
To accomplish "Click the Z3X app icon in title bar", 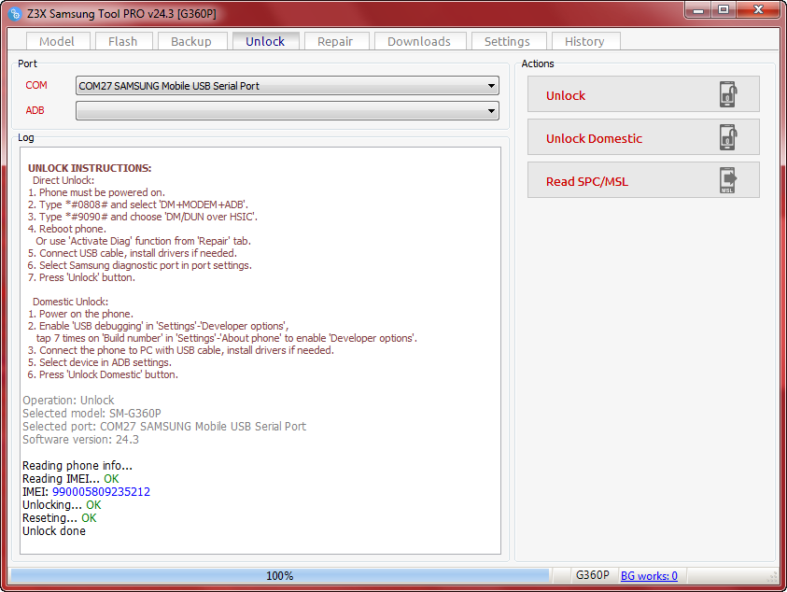I will pos(16,14).
